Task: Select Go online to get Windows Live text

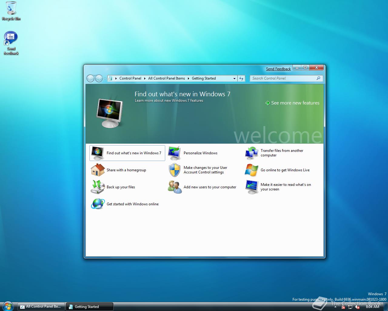Action: point(285,170)
